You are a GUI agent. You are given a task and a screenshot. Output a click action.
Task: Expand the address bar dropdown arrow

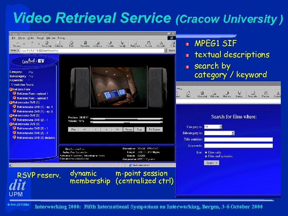coord(165,50)
